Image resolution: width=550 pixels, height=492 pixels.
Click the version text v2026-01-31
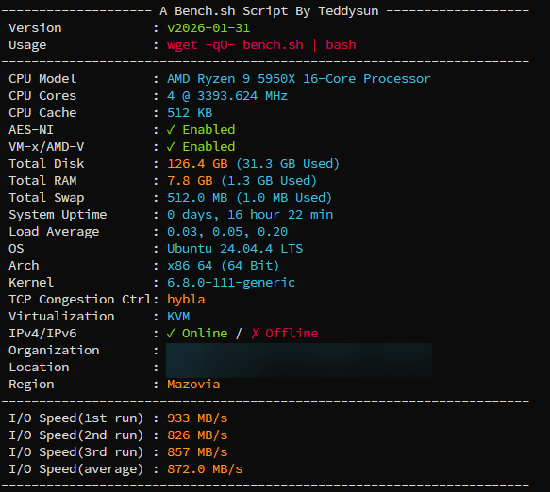(208, 28)
